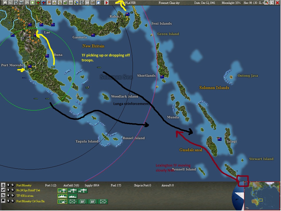Viewport: 281px width, 211px height.
Task: Click the single yellow ship toolbar icon
Action: click(54, 3)
